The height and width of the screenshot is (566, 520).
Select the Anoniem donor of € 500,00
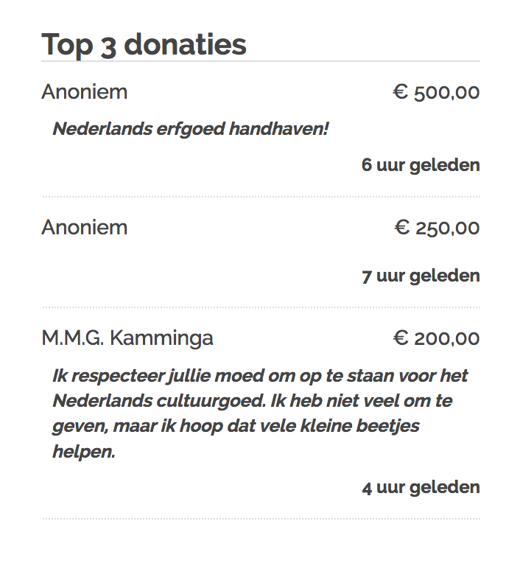click(x=84, y=92)
